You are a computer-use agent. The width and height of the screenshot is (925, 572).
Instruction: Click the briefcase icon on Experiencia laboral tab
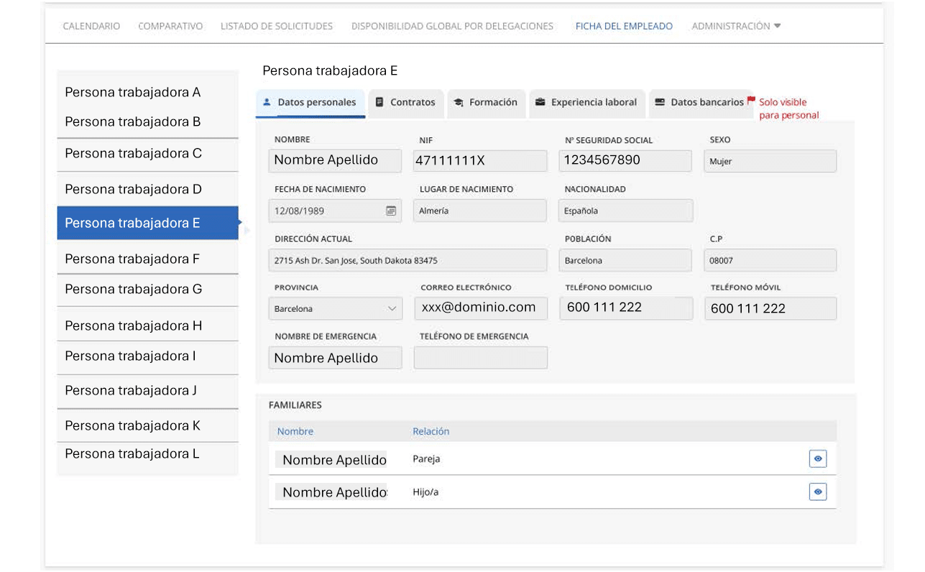coord(540,103)
